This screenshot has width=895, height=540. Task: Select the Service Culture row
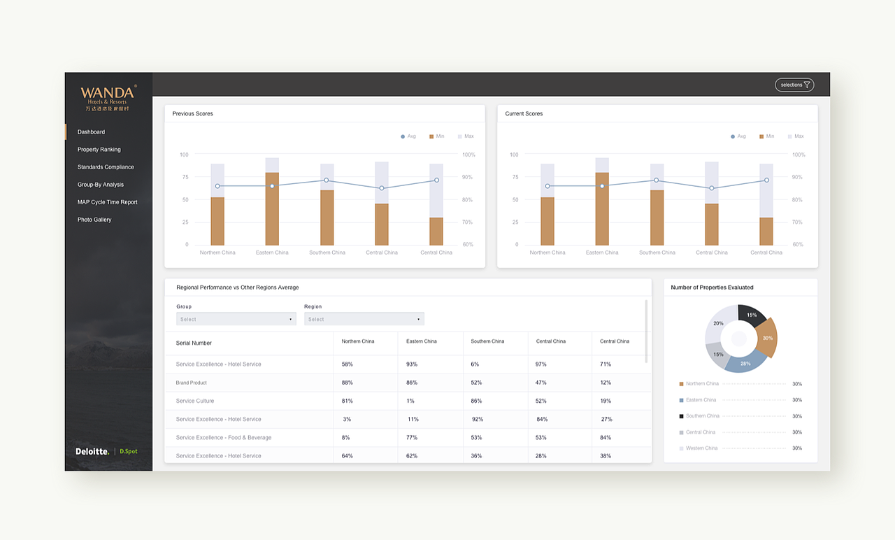click(408, 401)
